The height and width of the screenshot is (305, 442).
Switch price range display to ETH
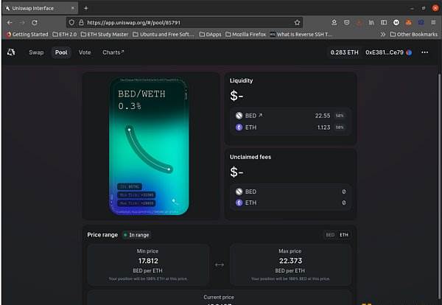click(x=343, y=235)
